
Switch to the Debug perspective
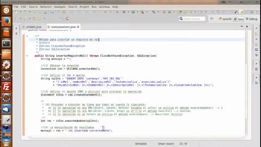click(x=252, y=19)
